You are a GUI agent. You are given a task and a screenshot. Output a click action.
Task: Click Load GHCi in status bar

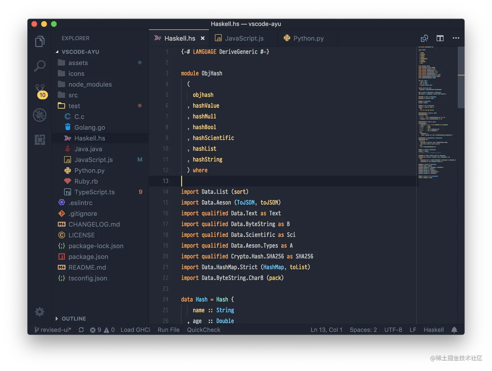(135, 330)
